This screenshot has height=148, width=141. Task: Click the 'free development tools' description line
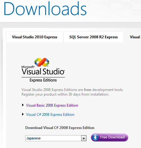coord(72,90)
